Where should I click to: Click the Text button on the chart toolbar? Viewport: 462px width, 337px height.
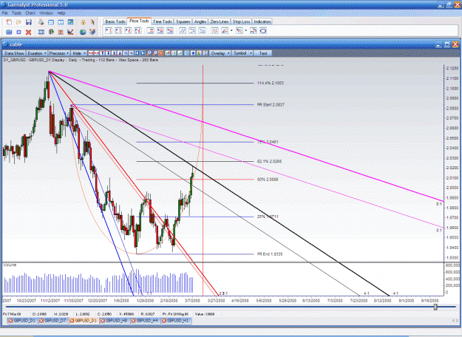coord(263,53)
